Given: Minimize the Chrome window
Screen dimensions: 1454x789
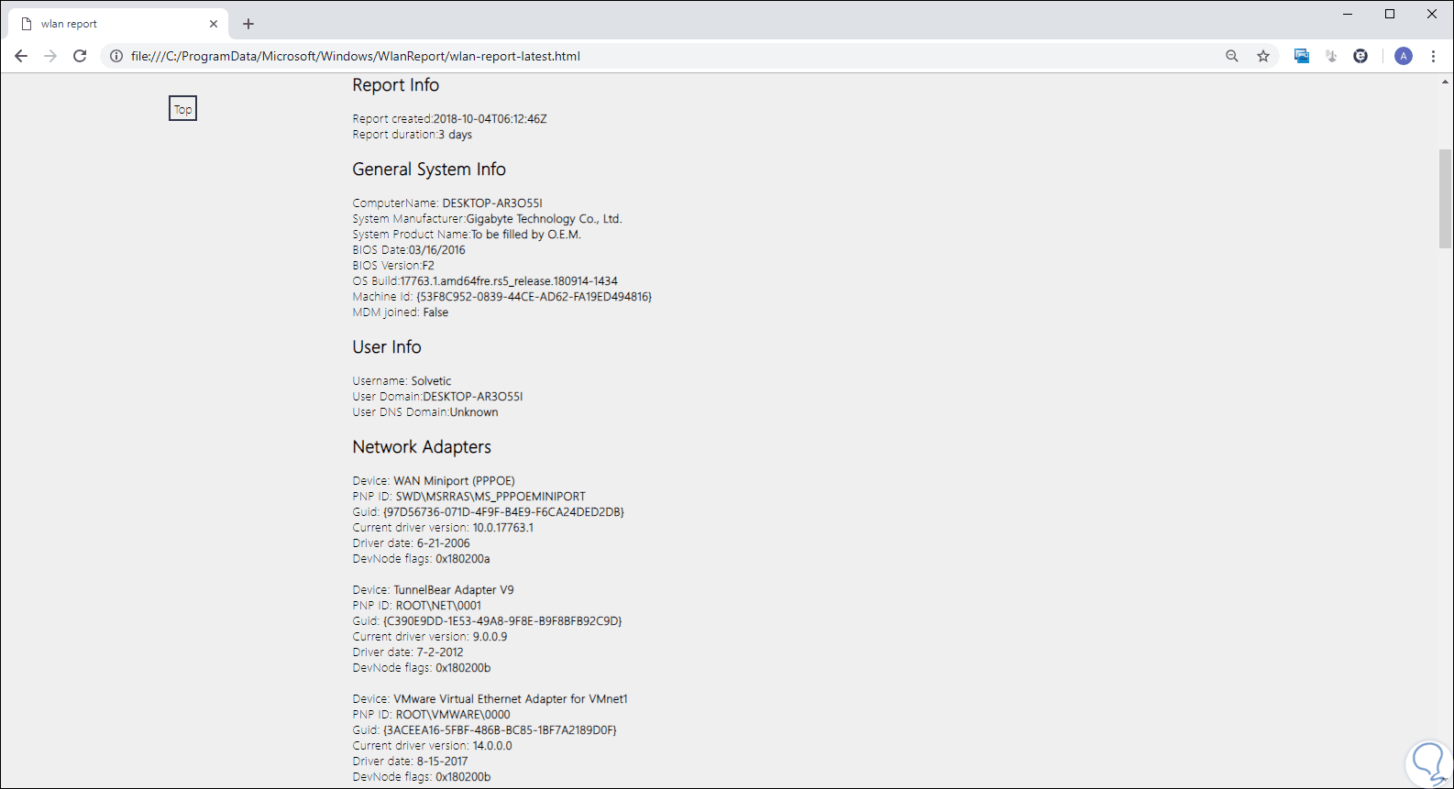Looking at the screenshot, I should [x=1348, y=14].
